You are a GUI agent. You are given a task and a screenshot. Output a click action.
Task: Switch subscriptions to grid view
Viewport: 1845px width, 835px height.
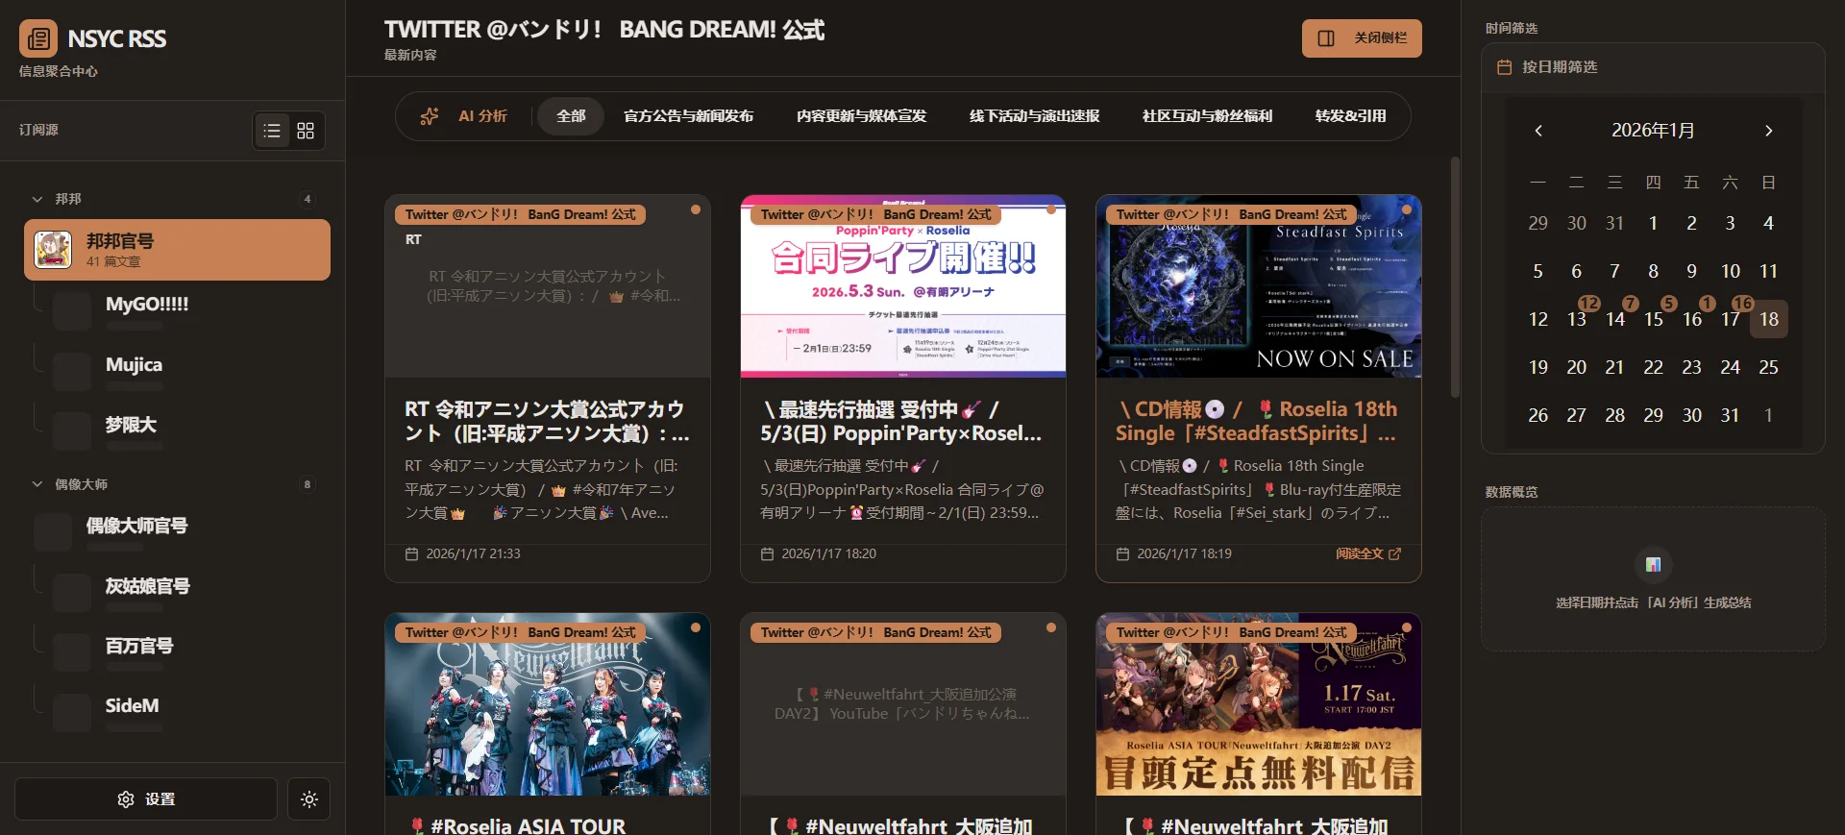306,131
